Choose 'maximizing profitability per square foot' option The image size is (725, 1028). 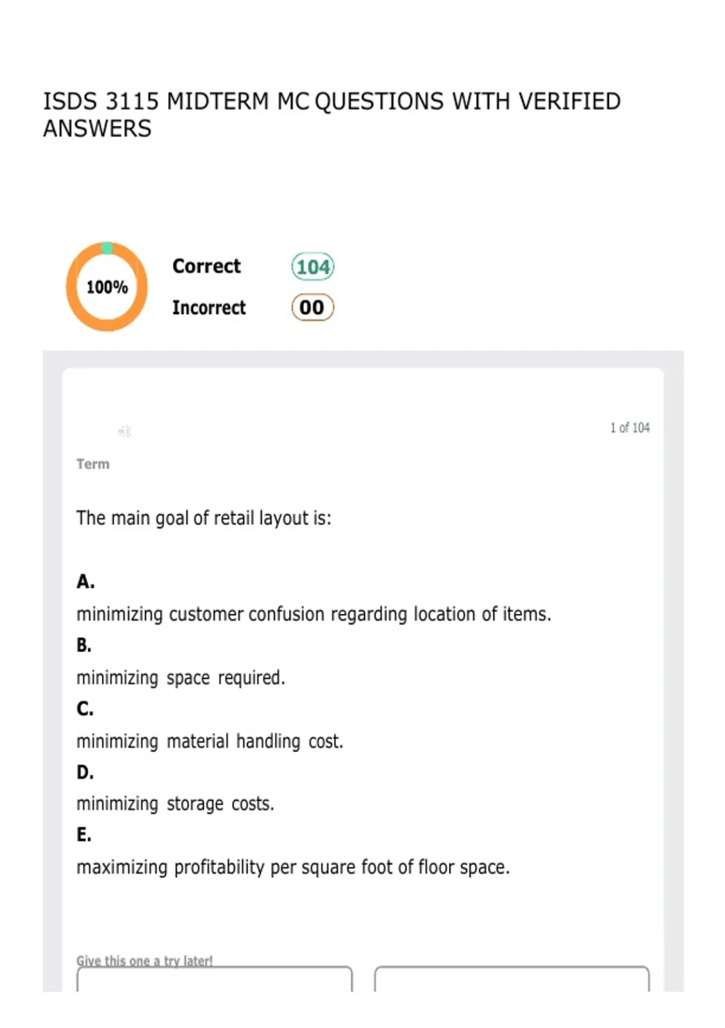(293, 867)
